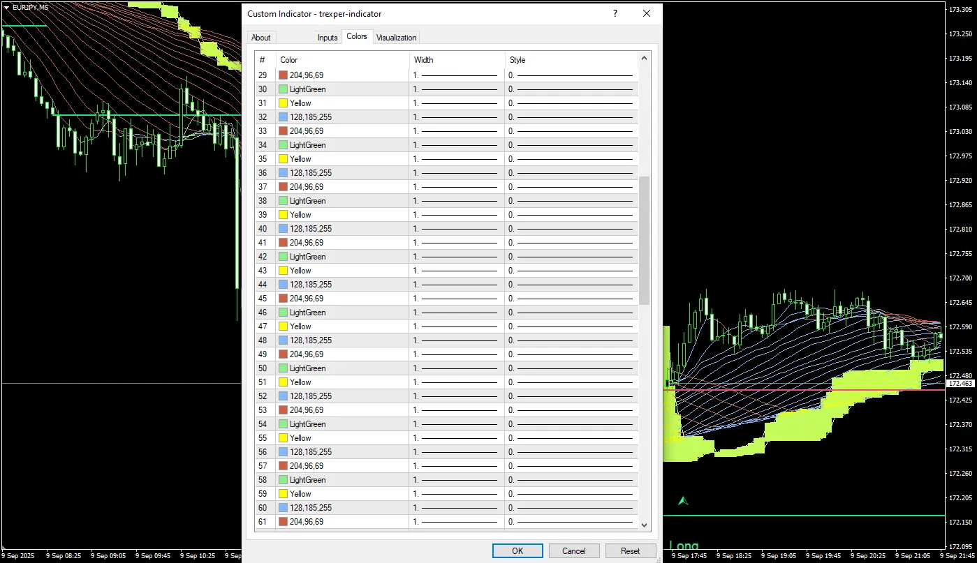Screen dimensions: 977x563
Task: Open the Visualization tab
Action: point(396,38)
